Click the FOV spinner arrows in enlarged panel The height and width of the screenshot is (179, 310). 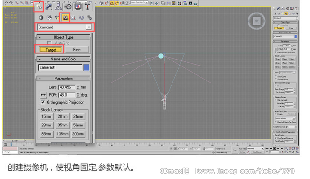(78, 95)
